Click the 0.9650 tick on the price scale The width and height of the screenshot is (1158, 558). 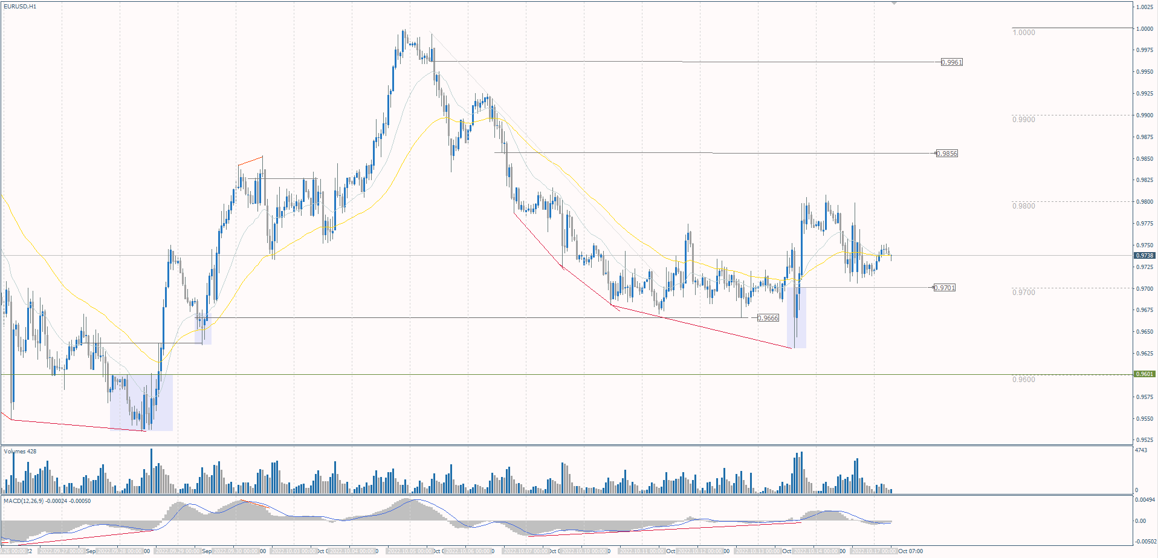1145,332
